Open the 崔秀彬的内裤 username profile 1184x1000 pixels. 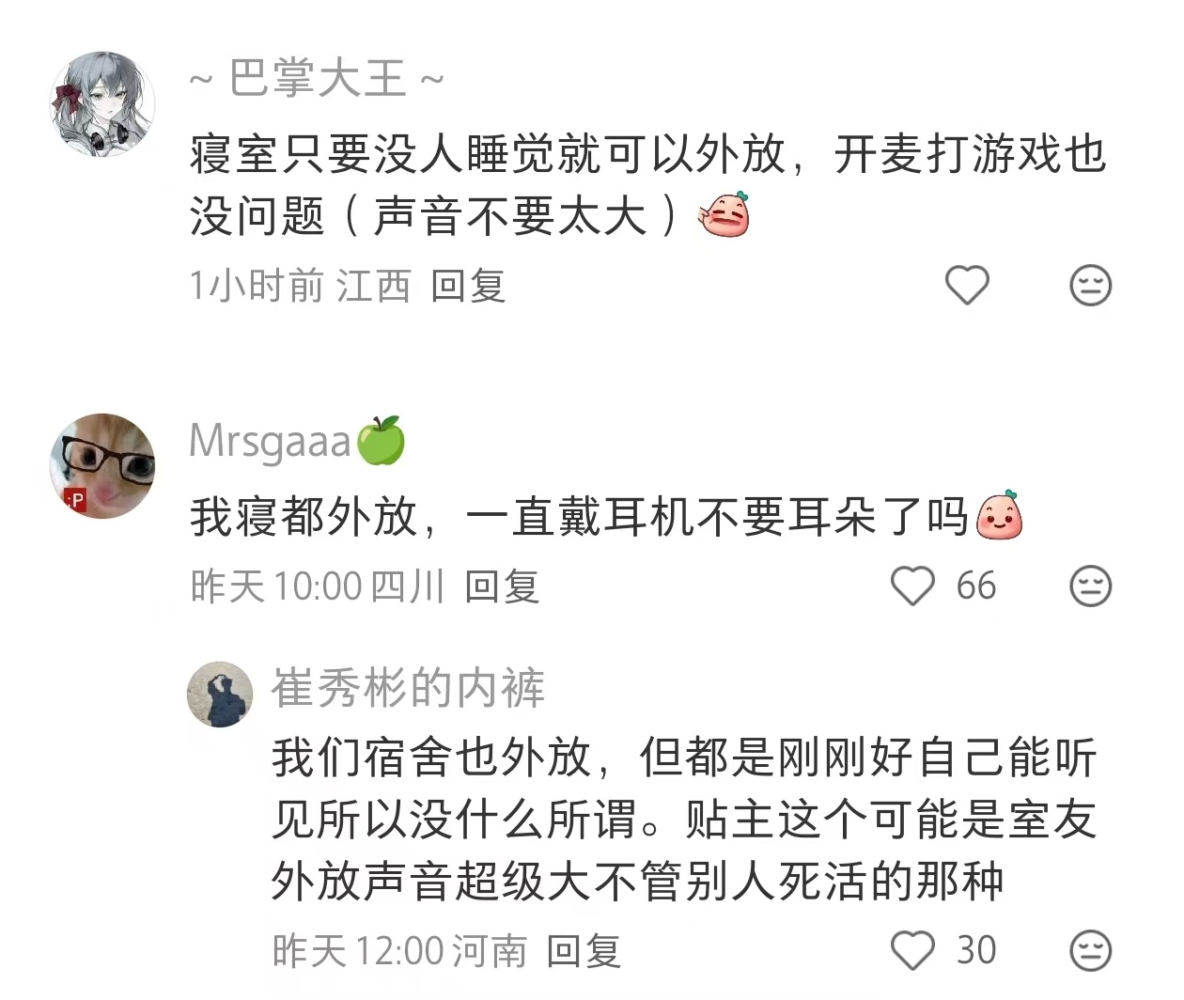pyautogui.click(x=409, y=688)
